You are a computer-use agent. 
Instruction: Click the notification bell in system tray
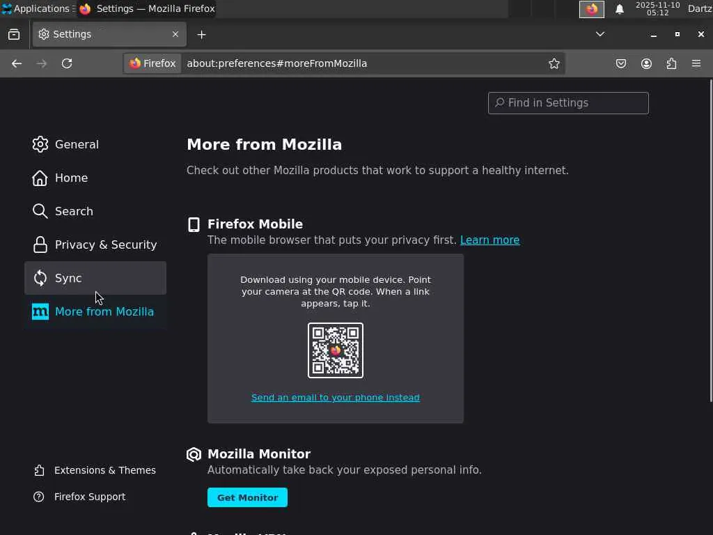pos(619,9)
